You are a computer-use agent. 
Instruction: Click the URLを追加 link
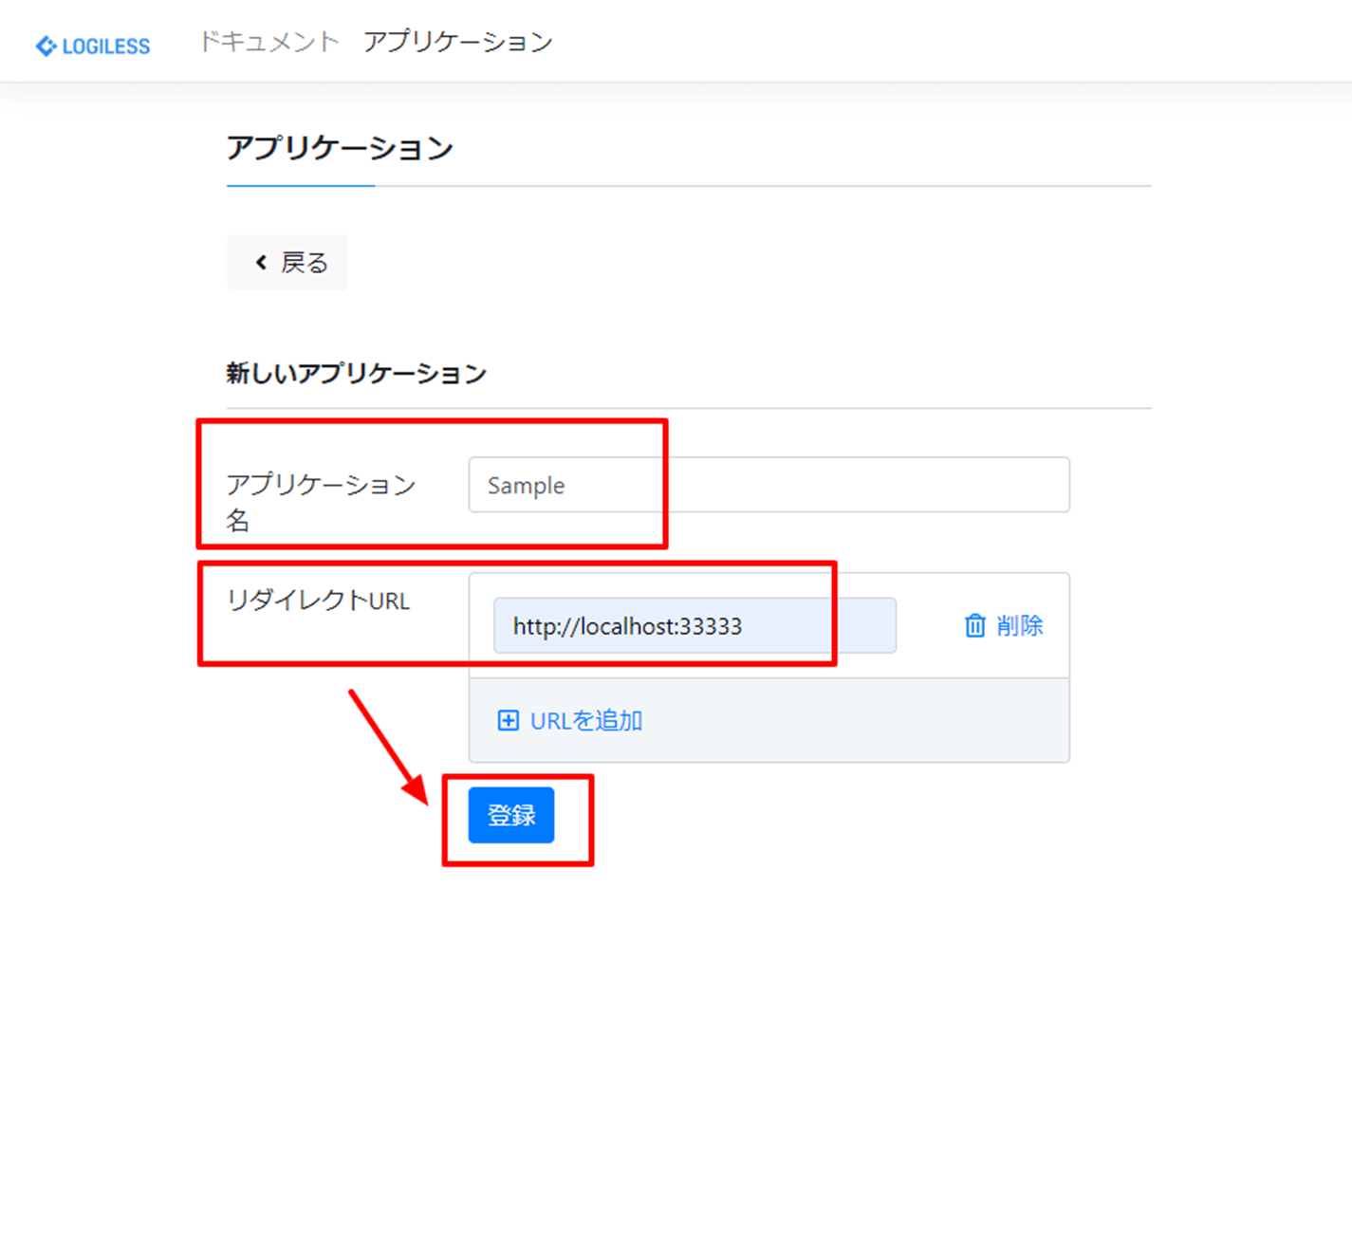pyautogui.click(x=586, y=720)
